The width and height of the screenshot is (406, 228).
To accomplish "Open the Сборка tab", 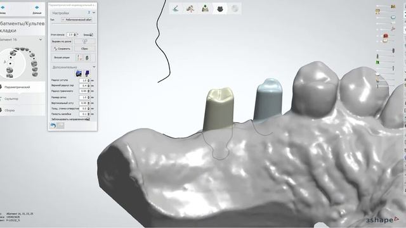I will (23, 110).
